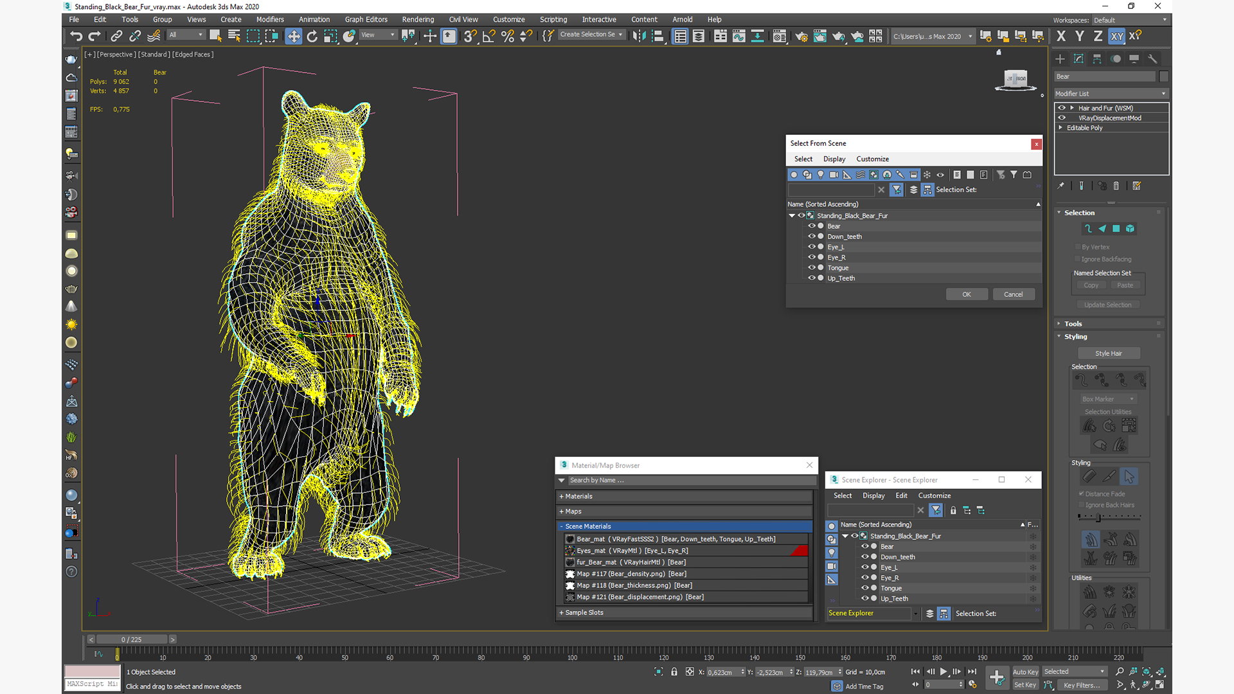
Task: Open the Modifier List dropdown
Action: (1111, 94)
